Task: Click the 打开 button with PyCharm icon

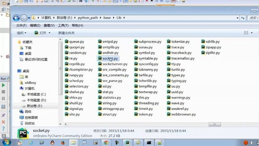Action: [40, 33]
